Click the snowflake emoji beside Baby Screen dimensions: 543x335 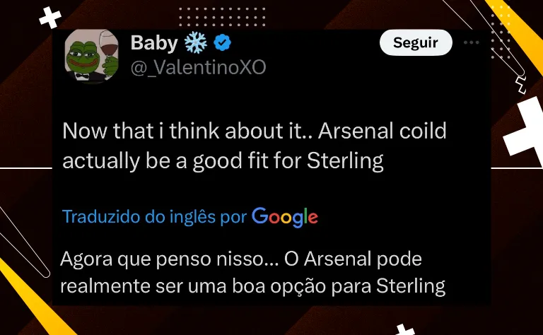pos(194,43)
